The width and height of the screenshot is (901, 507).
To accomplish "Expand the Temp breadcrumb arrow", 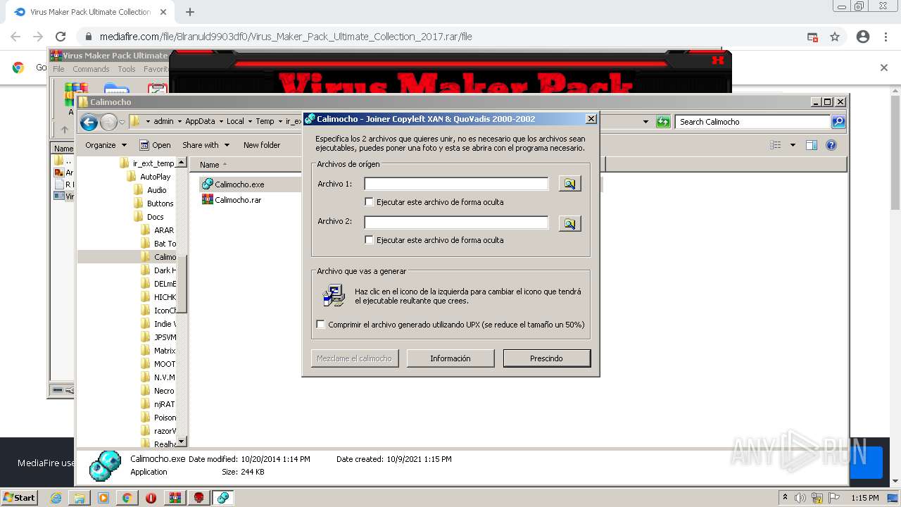I will (x=280, y=122).
